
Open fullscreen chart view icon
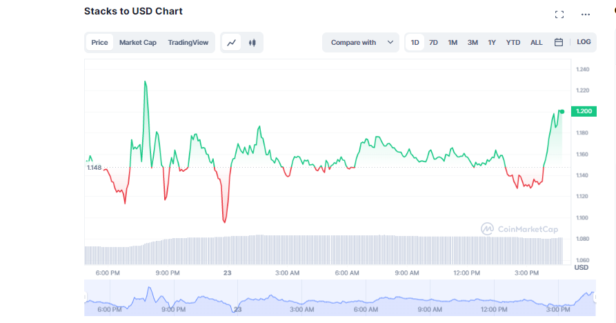pyautogui.click(x=559, y=14)
